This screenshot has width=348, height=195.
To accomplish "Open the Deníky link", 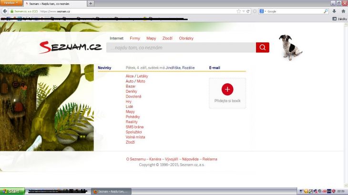I will (x=132, y=91).
